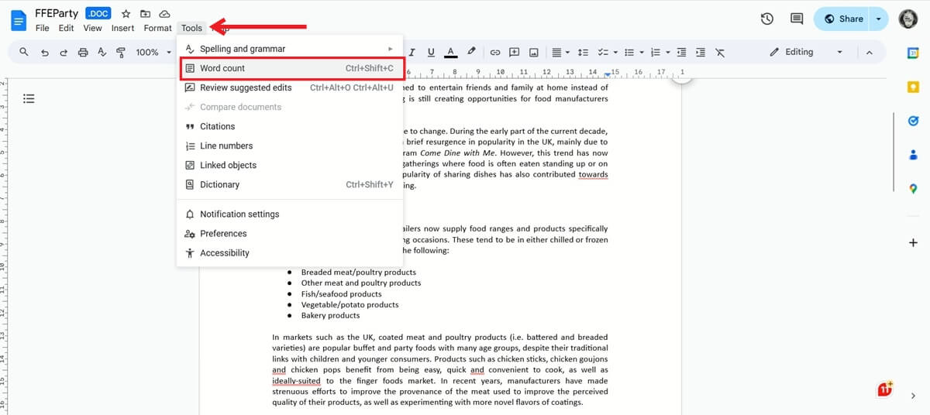Apply underline formatting
This screenshot has height=415, width=930.
pyautogui.click(x=431, y=52)
